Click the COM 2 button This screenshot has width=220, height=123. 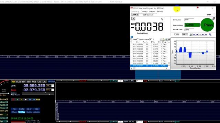(134, 15)
